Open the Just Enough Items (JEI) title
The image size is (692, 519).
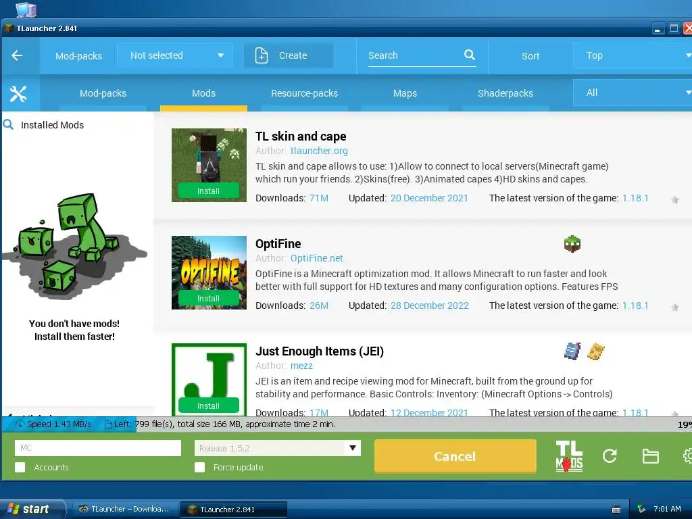[320, 351]
